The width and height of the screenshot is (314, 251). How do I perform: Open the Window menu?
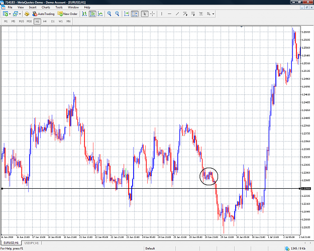pos(73,8)
